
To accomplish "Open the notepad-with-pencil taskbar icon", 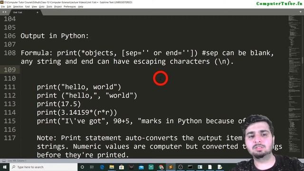I will pos(220,167).
